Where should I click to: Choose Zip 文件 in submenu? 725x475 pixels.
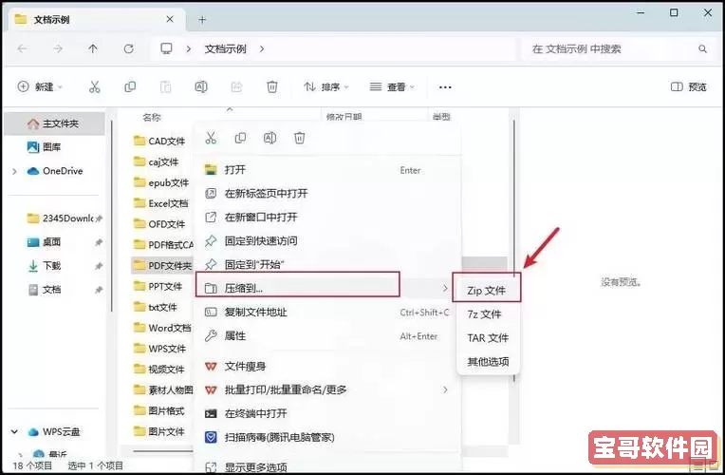coord(487,291)
